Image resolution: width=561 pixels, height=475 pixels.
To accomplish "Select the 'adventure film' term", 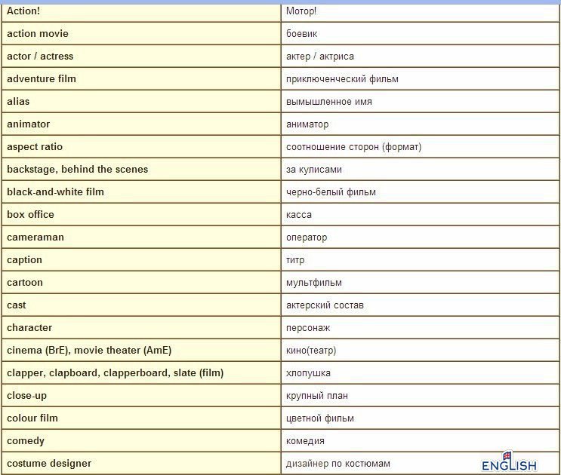I will 42,79.
